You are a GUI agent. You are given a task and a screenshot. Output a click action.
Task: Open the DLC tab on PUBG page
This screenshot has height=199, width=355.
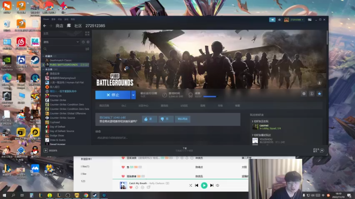click(124, 106)
